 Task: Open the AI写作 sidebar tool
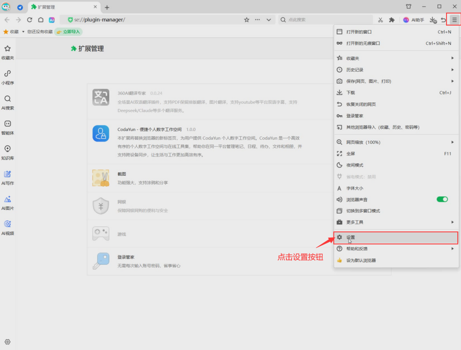pos(8,177)
